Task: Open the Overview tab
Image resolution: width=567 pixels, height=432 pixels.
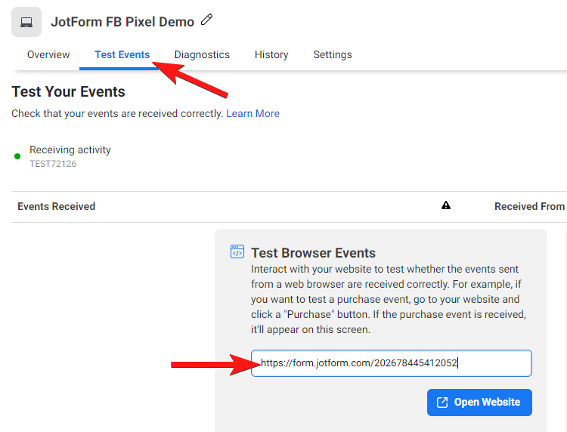Action: [x=48, y=55]
